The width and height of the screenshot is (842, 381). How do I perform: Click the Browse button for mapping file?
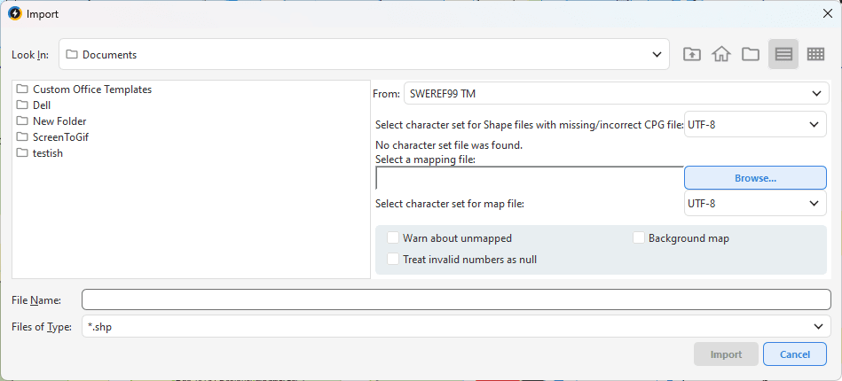[x=755, y=178]
